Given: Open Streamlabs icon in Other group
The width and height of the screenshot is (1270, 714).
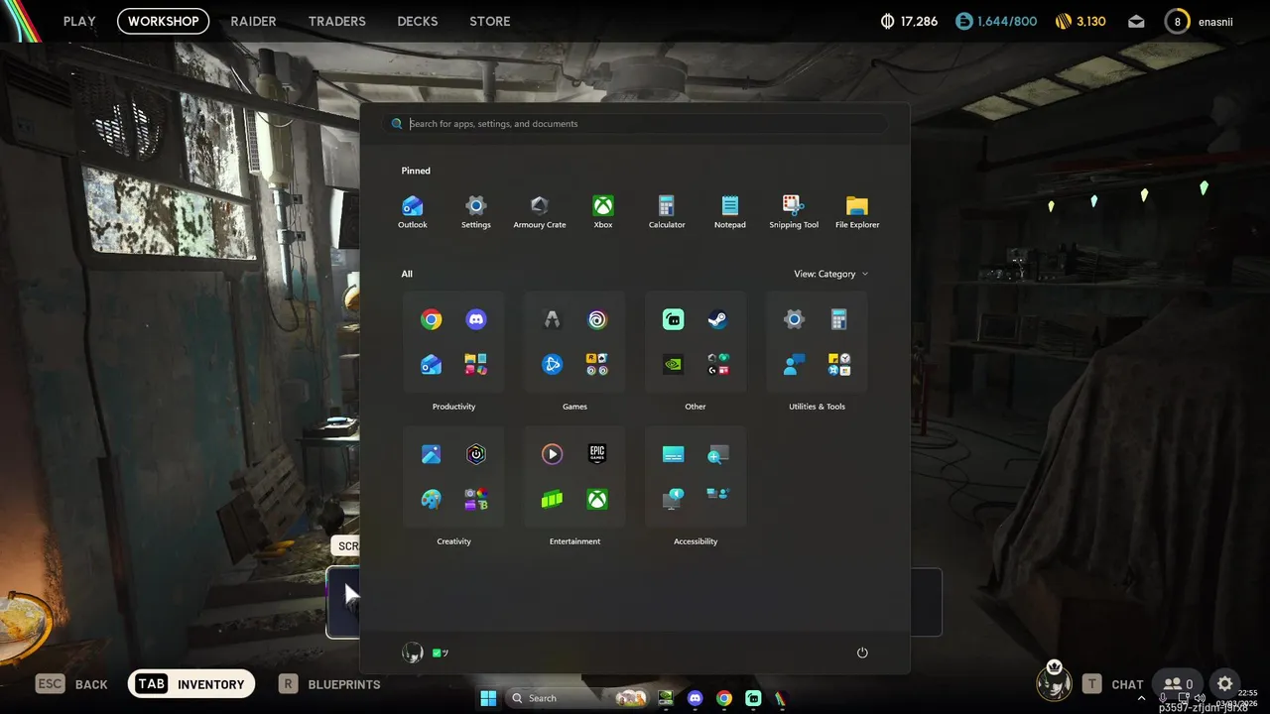Looking at the screenshot, I should (673, 319).
